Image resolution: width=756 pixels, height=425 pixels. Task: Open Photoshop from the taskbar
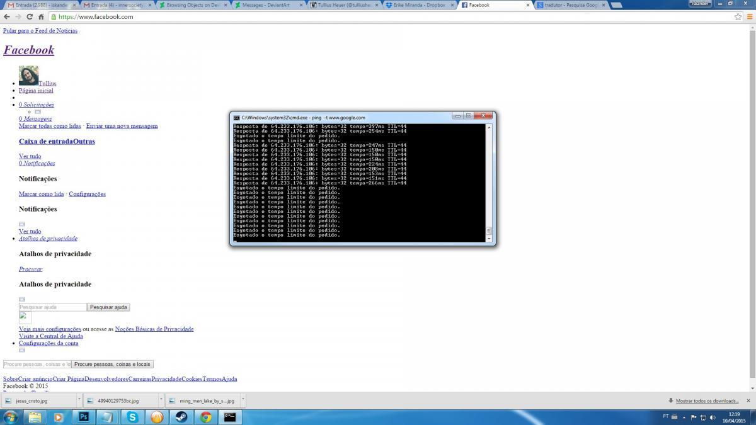click(x=83, y=417)
